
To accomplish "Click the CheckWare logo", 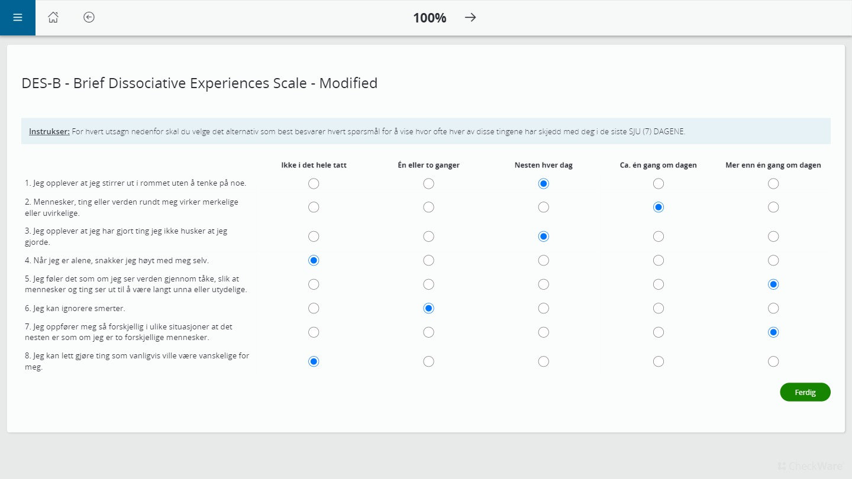I will click(809, 465).
